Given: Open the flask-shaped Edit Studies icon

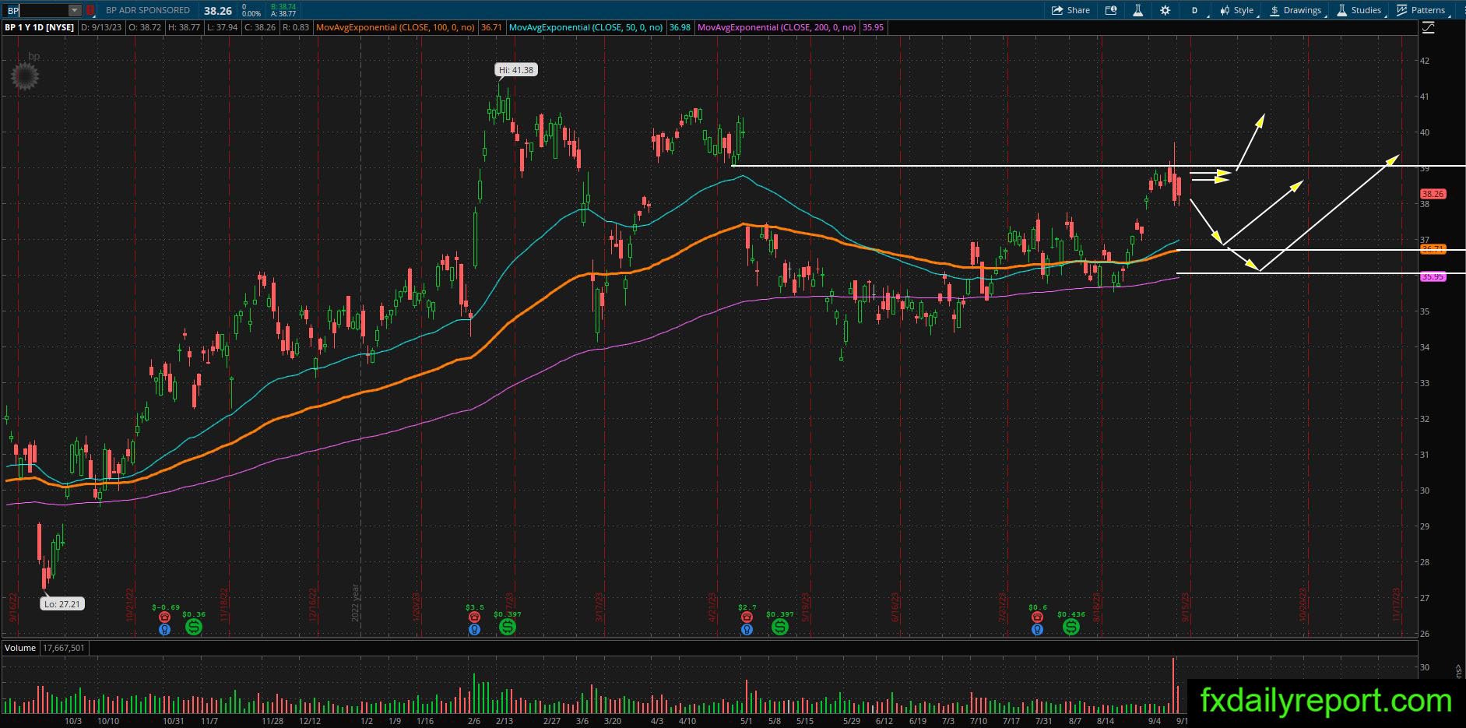Looking at the screenshot, I should click(x=1137, y=10).
